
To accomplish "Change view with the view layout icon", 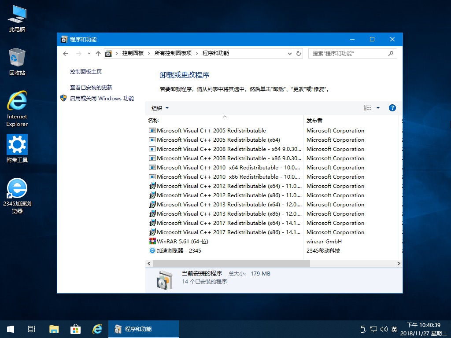I will [368, 108].
